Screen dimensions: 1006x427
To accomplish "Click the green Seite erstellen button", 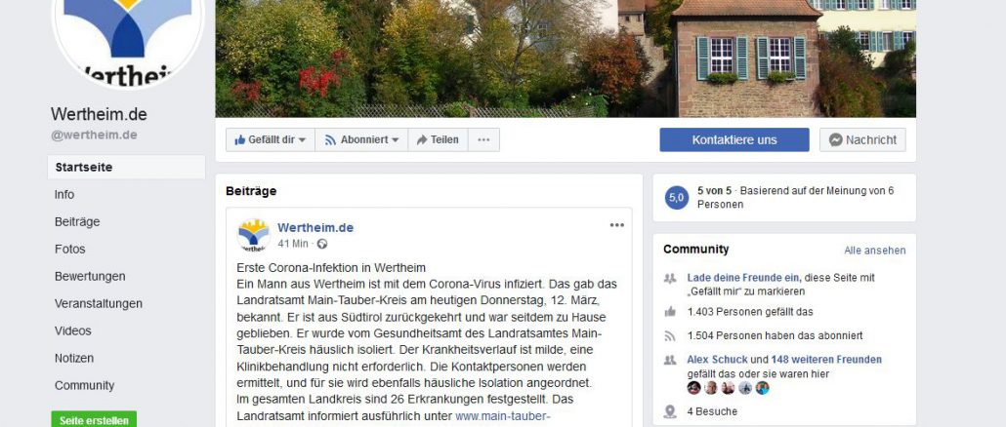I will 94,419.
